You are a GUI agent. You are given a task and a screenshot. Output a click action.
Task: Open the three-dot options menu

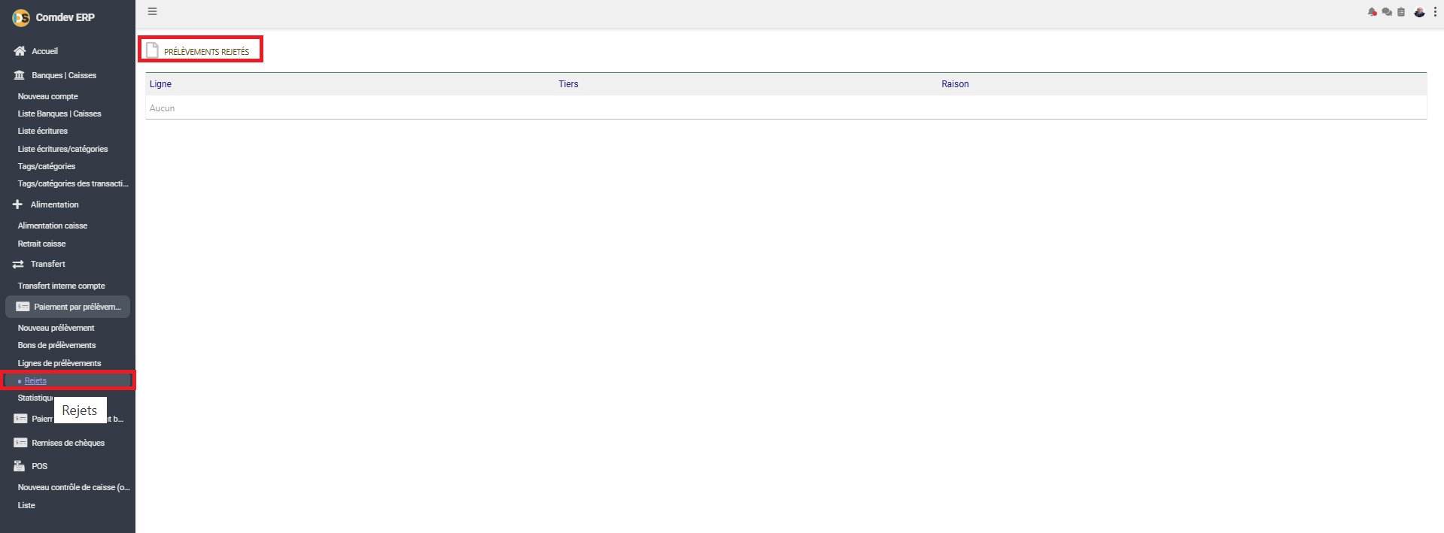point(1435,12)
